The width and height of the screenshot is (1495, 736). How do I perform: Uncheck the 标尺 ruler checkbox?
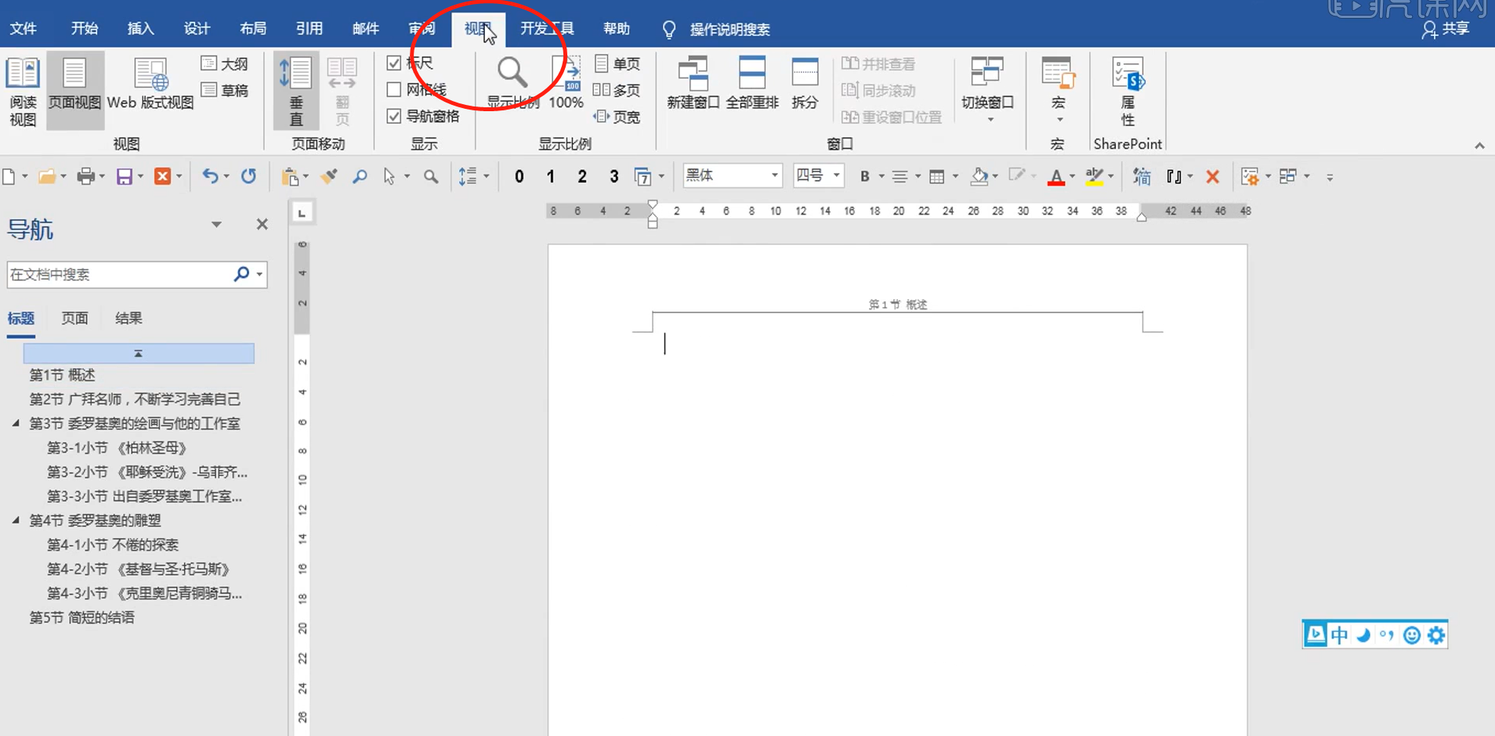(x=394, y=63)
